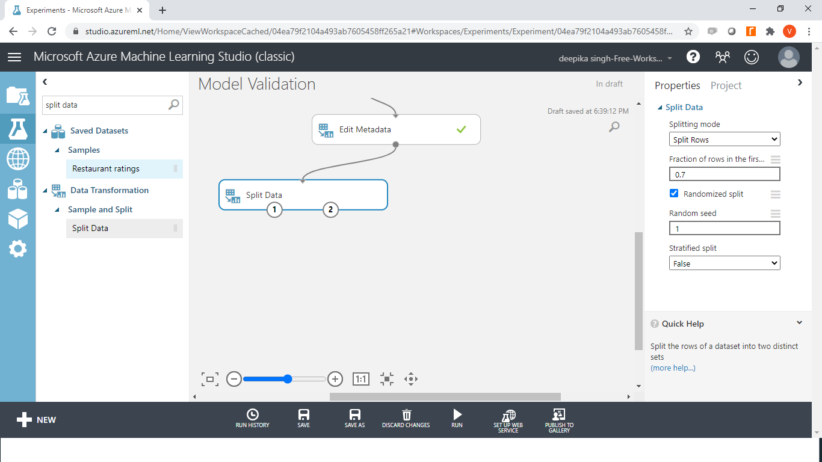
Task: Run the experiment
Action: pyautogui.click(x=457, y=418)
